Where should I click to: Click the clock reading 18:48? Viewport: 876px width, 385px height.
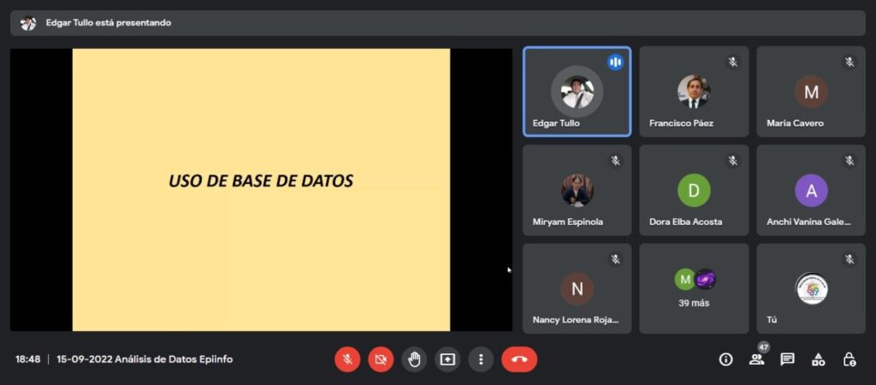[28, 359]
